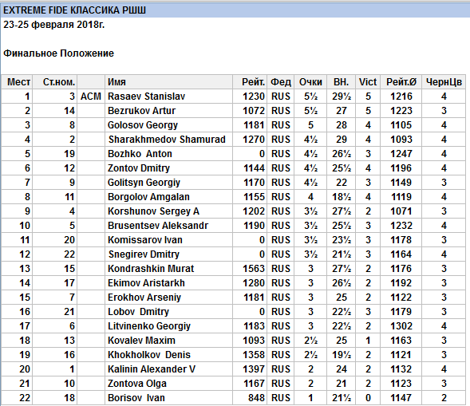Image resolution: width=470 pixels, height=406 pixels.
Task: Select Litvinenko Georgiy average rating 1302
Action: (401, 326)
